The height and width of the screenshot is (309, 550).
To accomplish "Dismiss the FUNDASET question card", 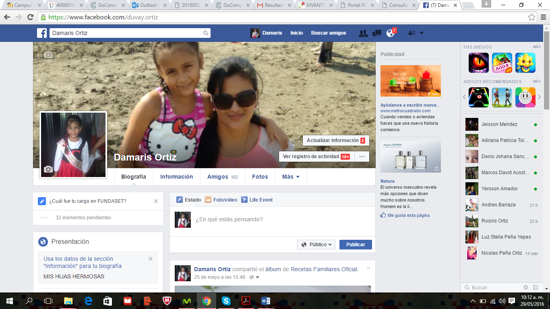I will coord(156,201).
